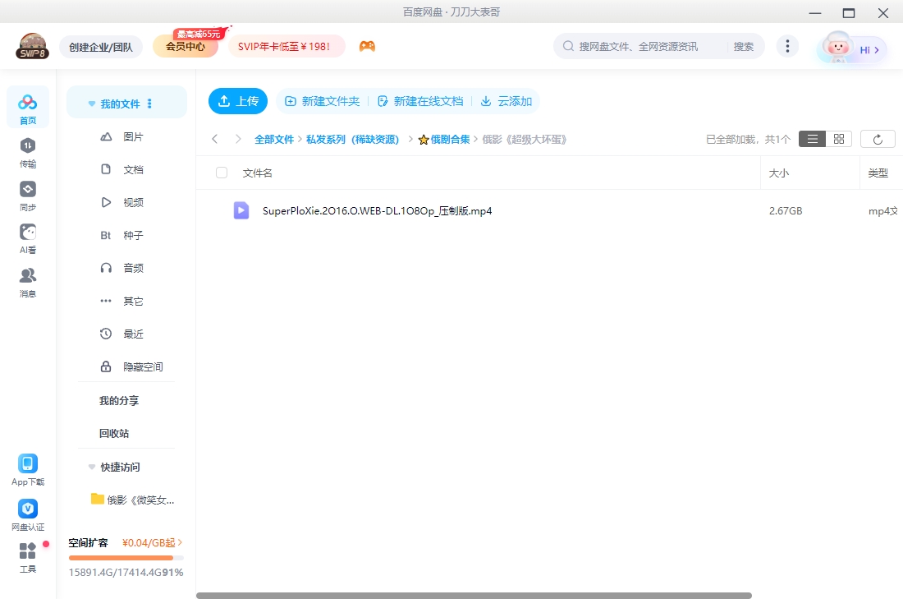Toggle list view mode
Image resolution: width=903 pixels, height=599 pixels.
coord(812,138)
